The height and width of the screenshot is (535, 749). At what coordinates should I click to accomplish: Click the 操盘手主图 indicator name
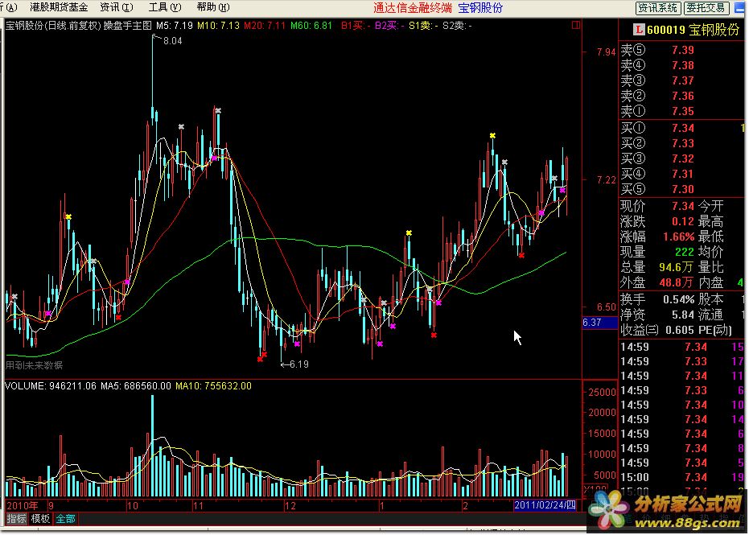tap(128, 25)
